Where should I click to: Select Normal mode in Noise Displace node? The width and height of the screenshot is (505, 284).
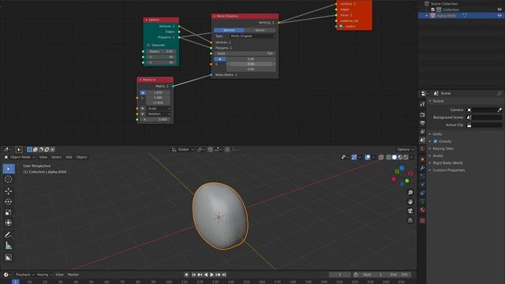pyautogui.click(x=229, y=30)
